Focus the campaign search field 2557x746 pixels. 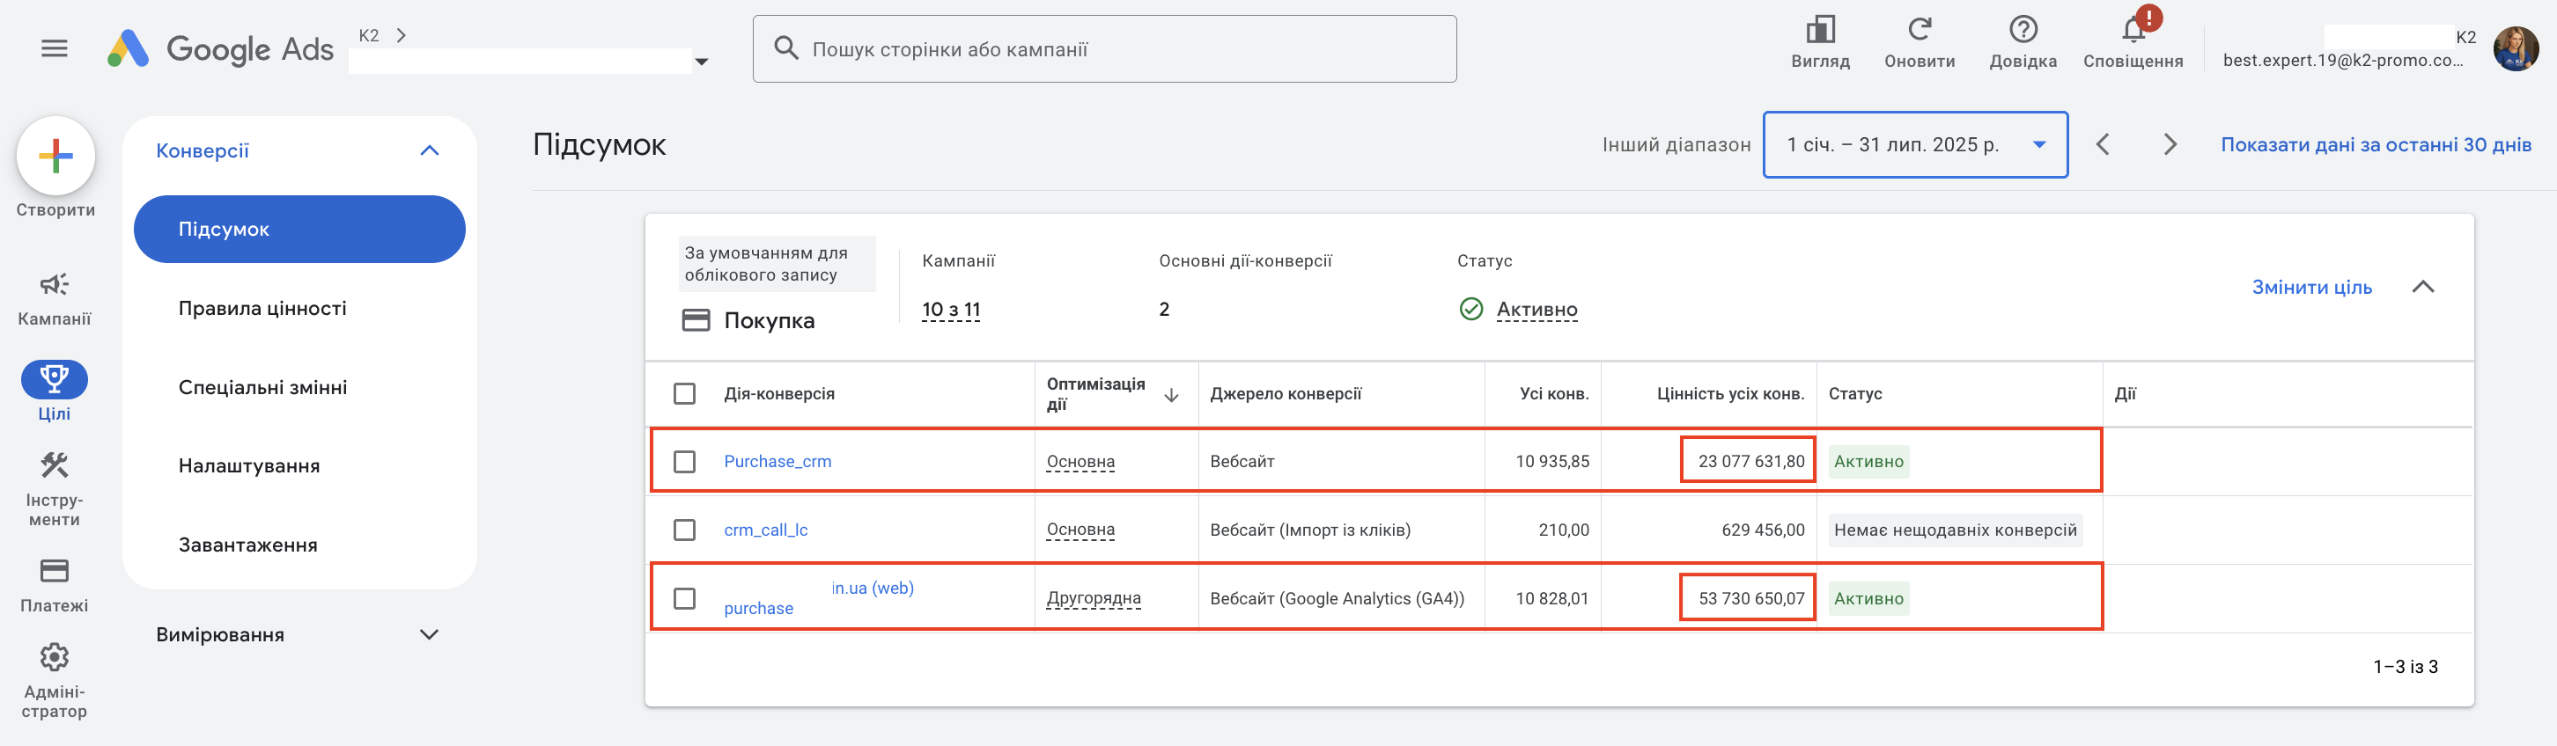[x=1104, y=48]
